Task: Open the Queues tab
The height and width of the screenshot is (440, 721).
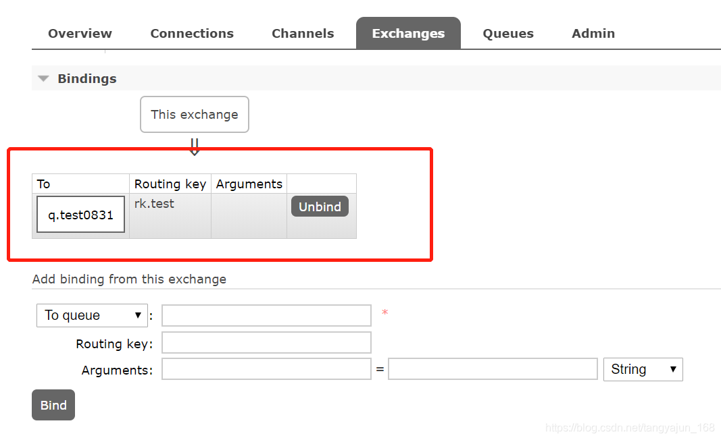Action: click(508, 34)
